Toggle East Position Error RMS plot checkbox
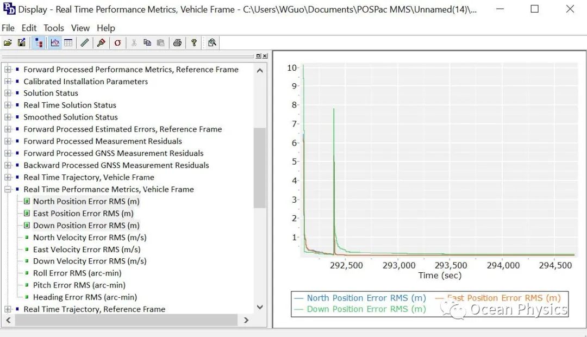Viewport: 587px width, 337px height. click(27, 214)
